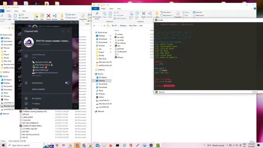Open Share tab in right Explorer
263x148 pixels.
pyautogui.click(x=111, y=9)
